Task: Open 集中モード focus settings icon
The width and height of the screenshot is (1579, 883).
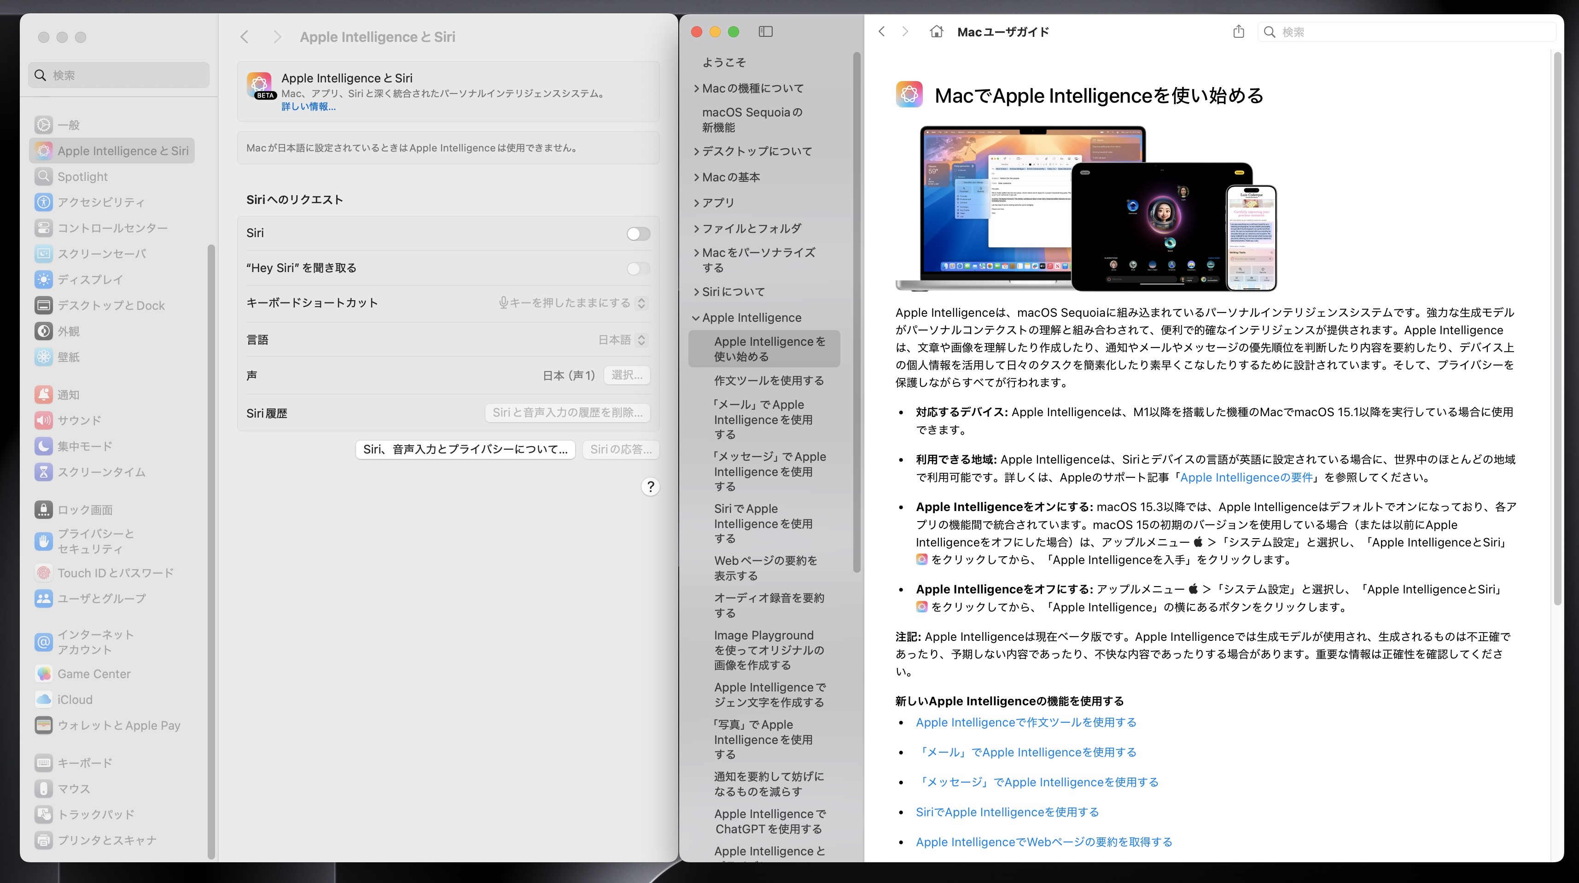Action: tap(44, 446)
